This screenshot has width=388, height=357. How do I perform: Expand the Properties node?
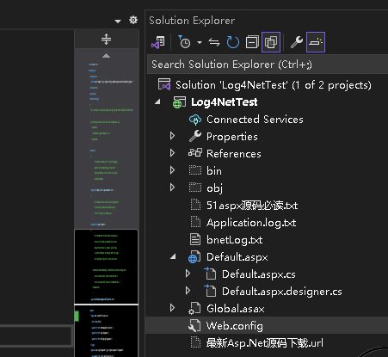click(172, 136)
